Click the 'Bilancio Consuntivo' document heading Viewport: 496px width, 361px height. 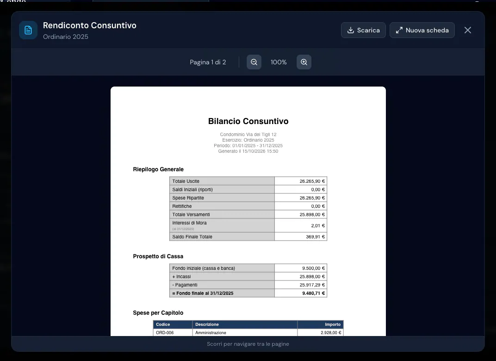click(x=248, y=121)
